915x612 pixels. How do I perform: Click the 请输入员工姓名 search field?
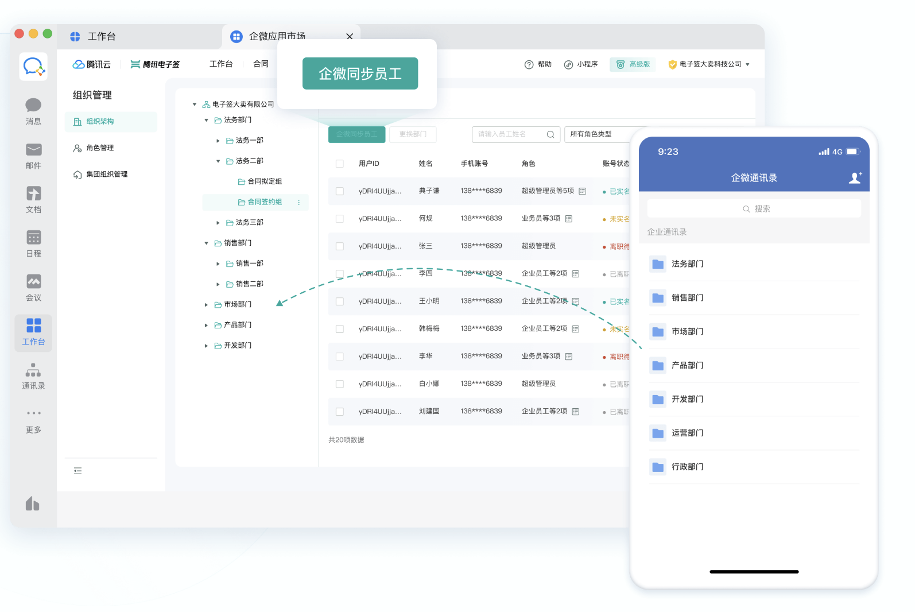(516, 134)
